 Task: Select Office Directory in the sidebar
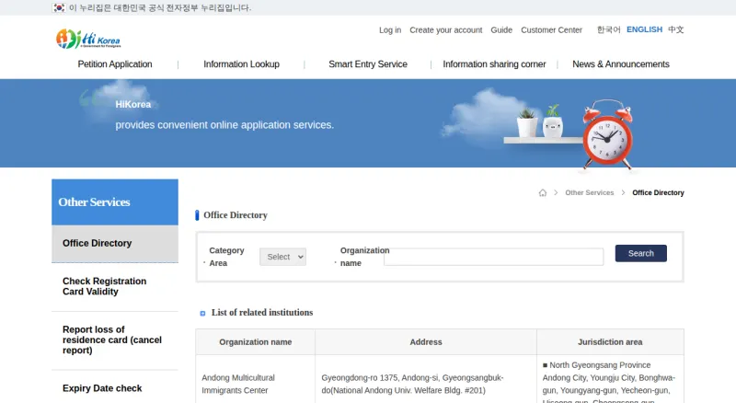[115, 244]
